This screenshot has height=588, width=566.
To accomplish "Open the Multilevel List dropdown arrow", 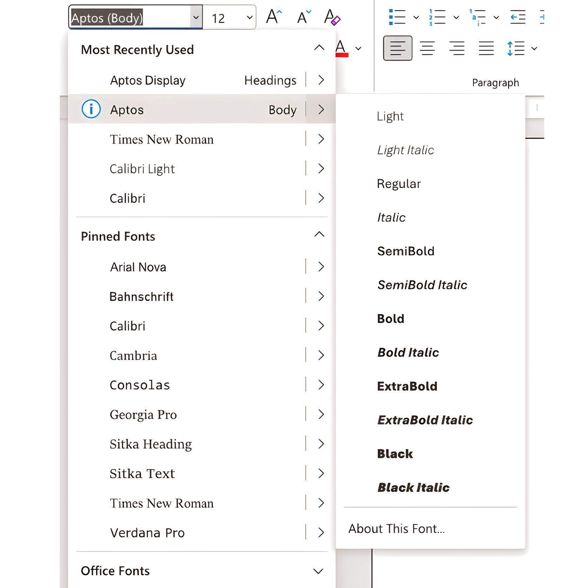I will 496,17.
